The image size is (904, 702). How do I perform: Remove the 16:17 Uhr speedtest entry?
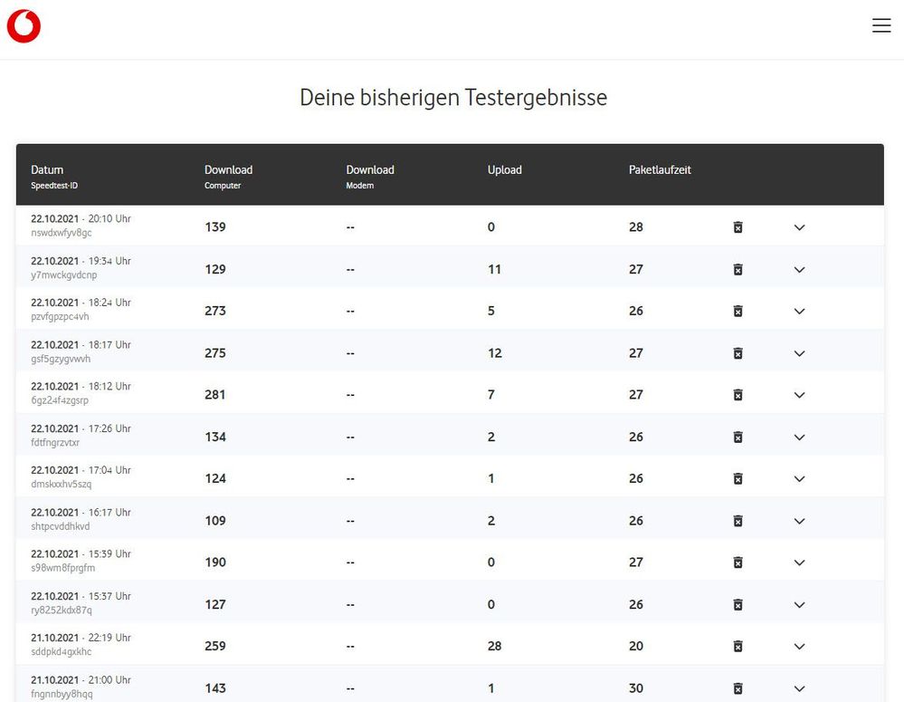click(x=737, y=521)
